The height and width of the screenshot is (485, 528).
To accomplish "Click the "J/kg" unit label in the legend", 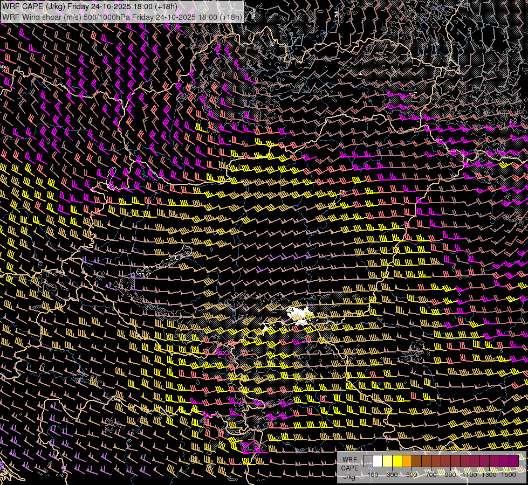I will point(349,476).
